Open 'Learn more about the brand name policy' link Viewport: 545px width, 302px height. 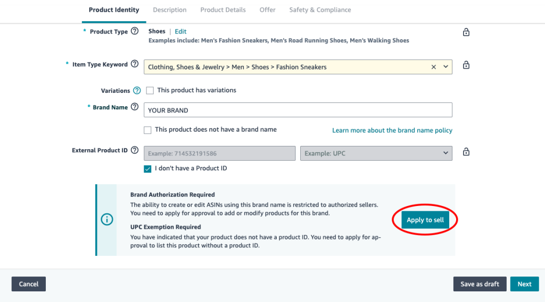[x=392, y=130]
